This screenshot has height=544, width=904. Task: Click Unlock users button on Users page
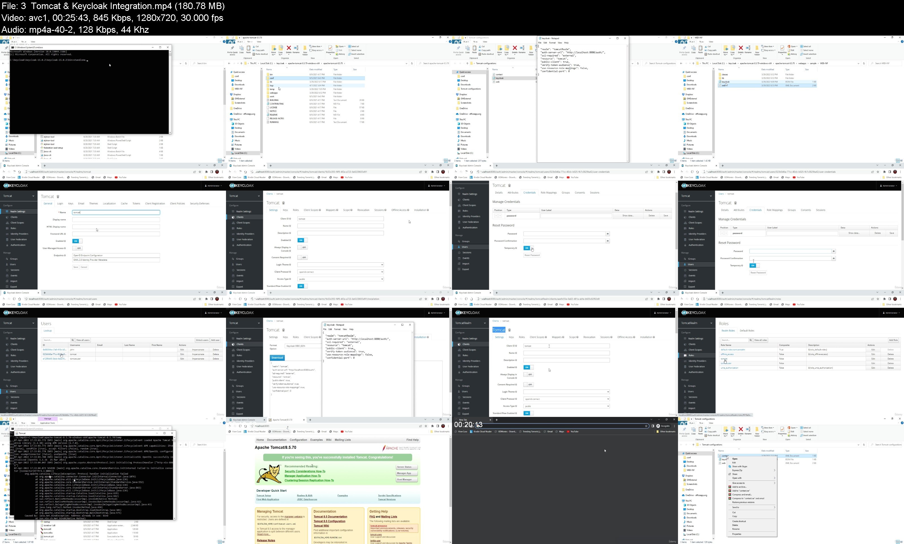202,340
